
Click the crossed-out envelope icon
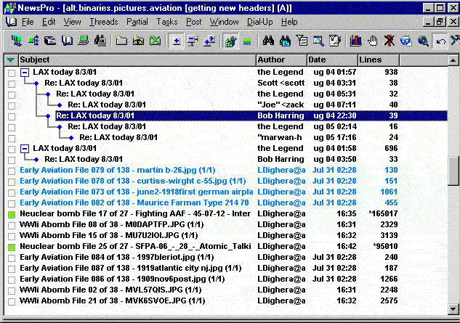(155, 41)
